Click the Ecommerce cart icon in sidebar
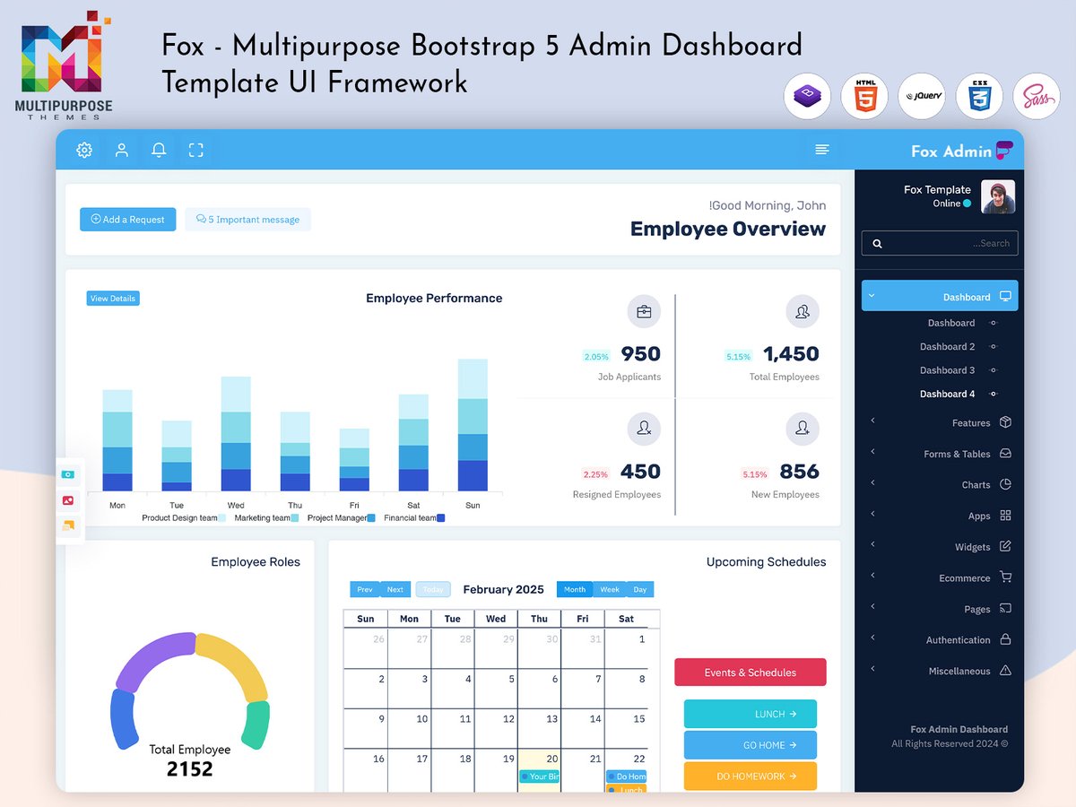 (x=1005, y=577)
